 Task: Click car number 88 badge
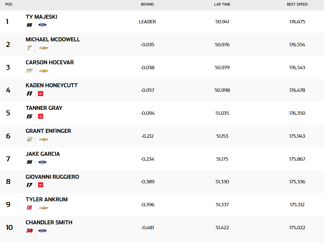pyautogui.click(x=29, y=25)
